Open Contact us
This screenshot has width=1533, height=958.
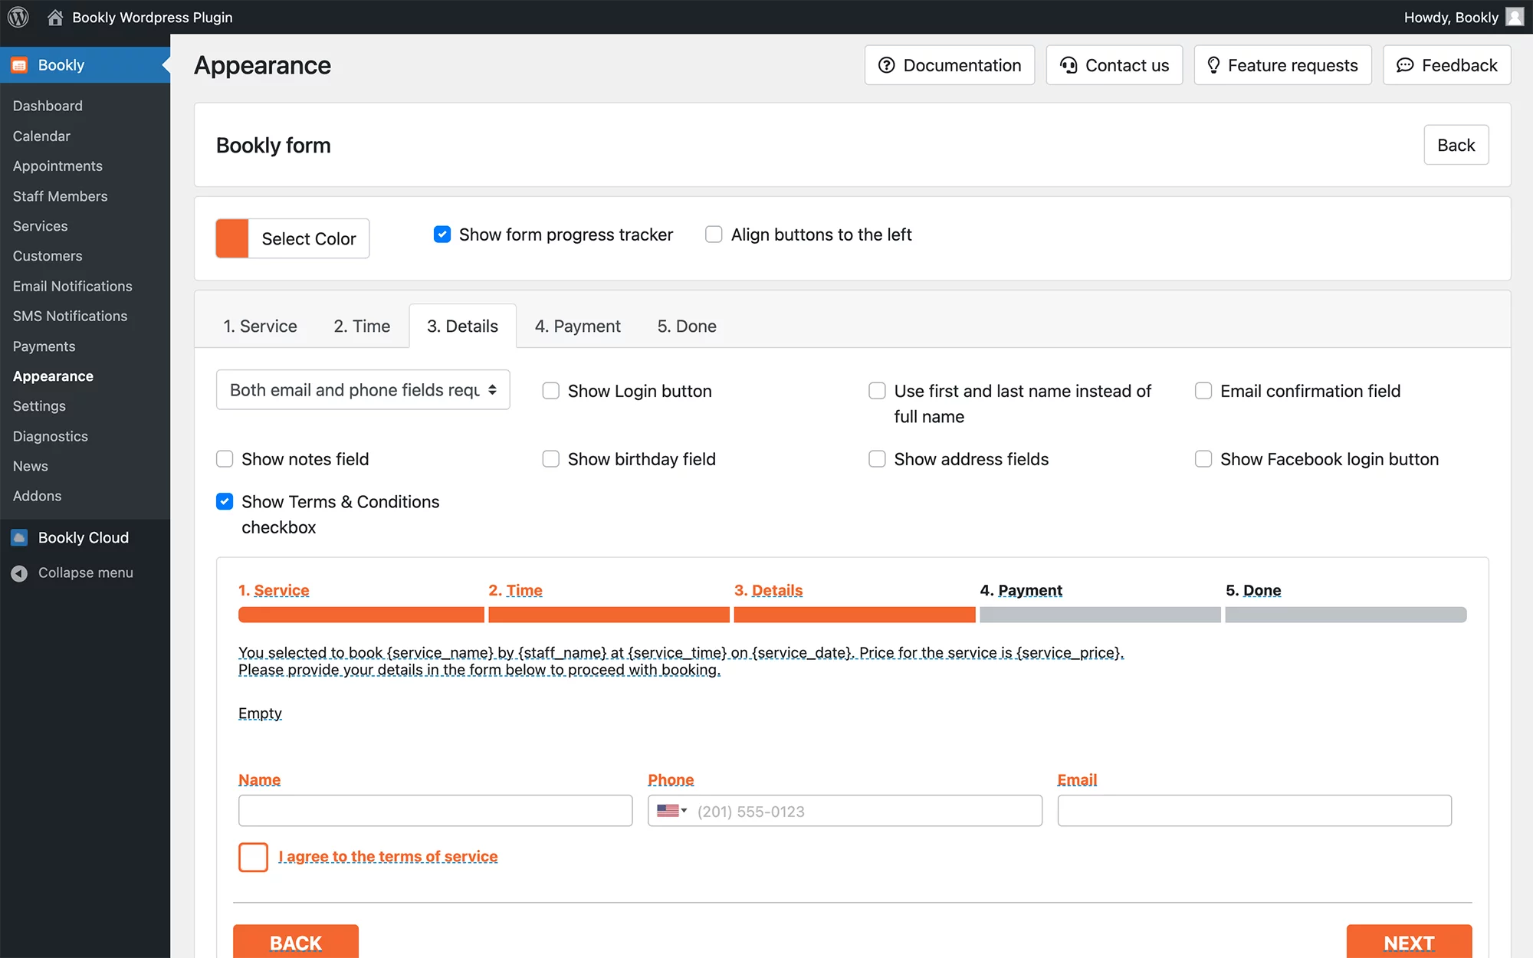[1114, 65]
